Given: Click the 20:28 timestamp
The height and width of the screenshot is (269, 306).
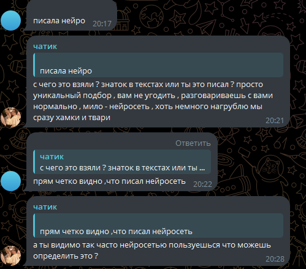Looking at the screenshot, I should [x=275, y=259].
